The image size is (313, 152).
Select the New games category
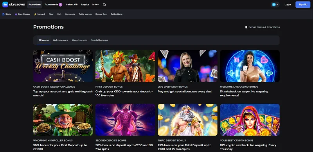(51, 14)
